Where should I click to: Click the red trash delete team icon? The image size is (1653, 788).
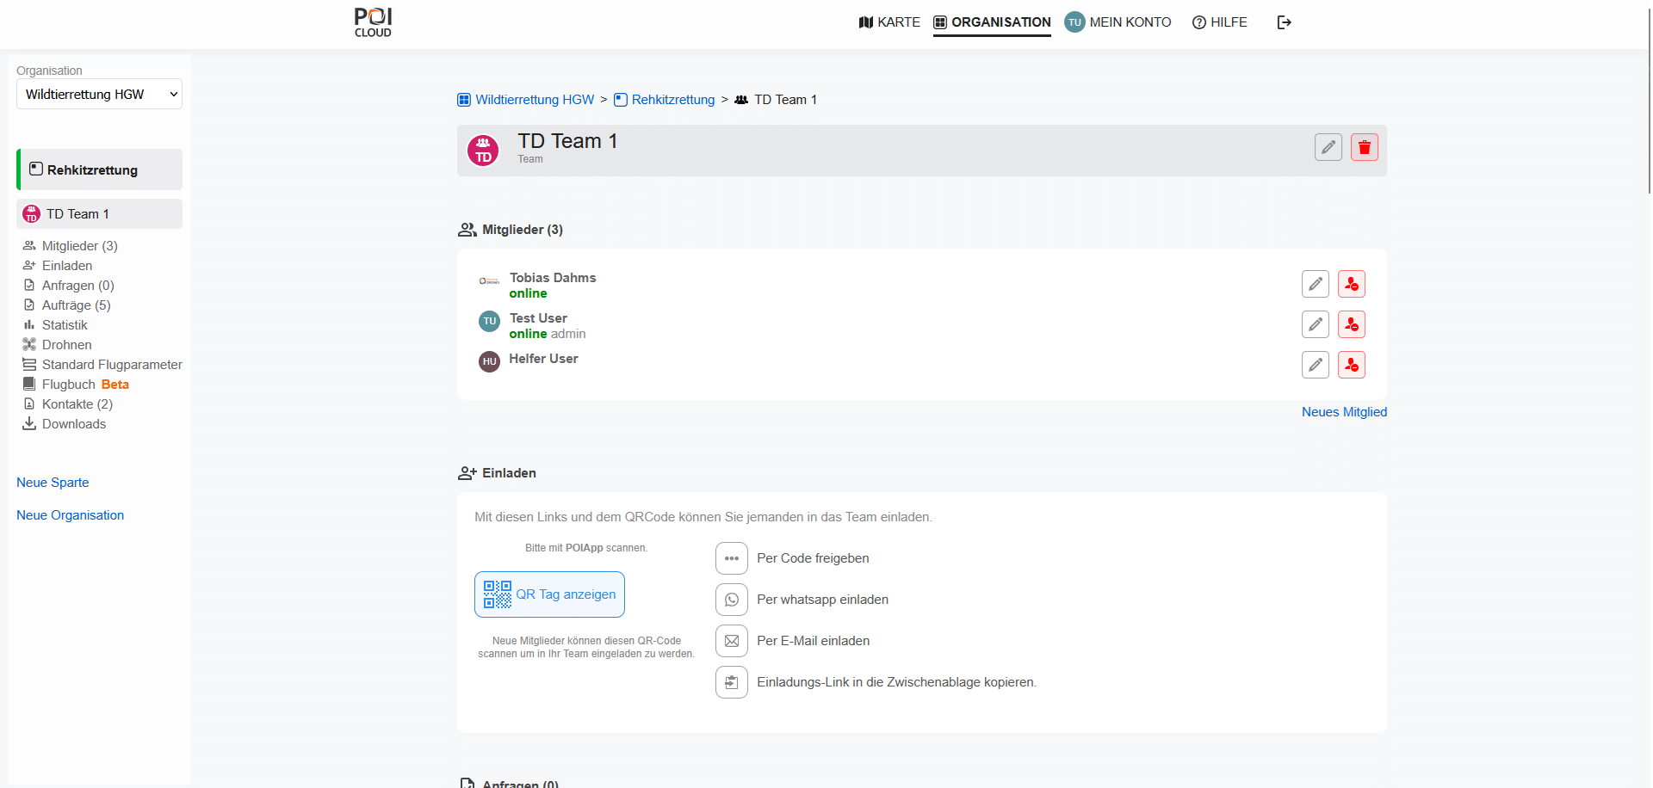click(x=1365, y=148)
